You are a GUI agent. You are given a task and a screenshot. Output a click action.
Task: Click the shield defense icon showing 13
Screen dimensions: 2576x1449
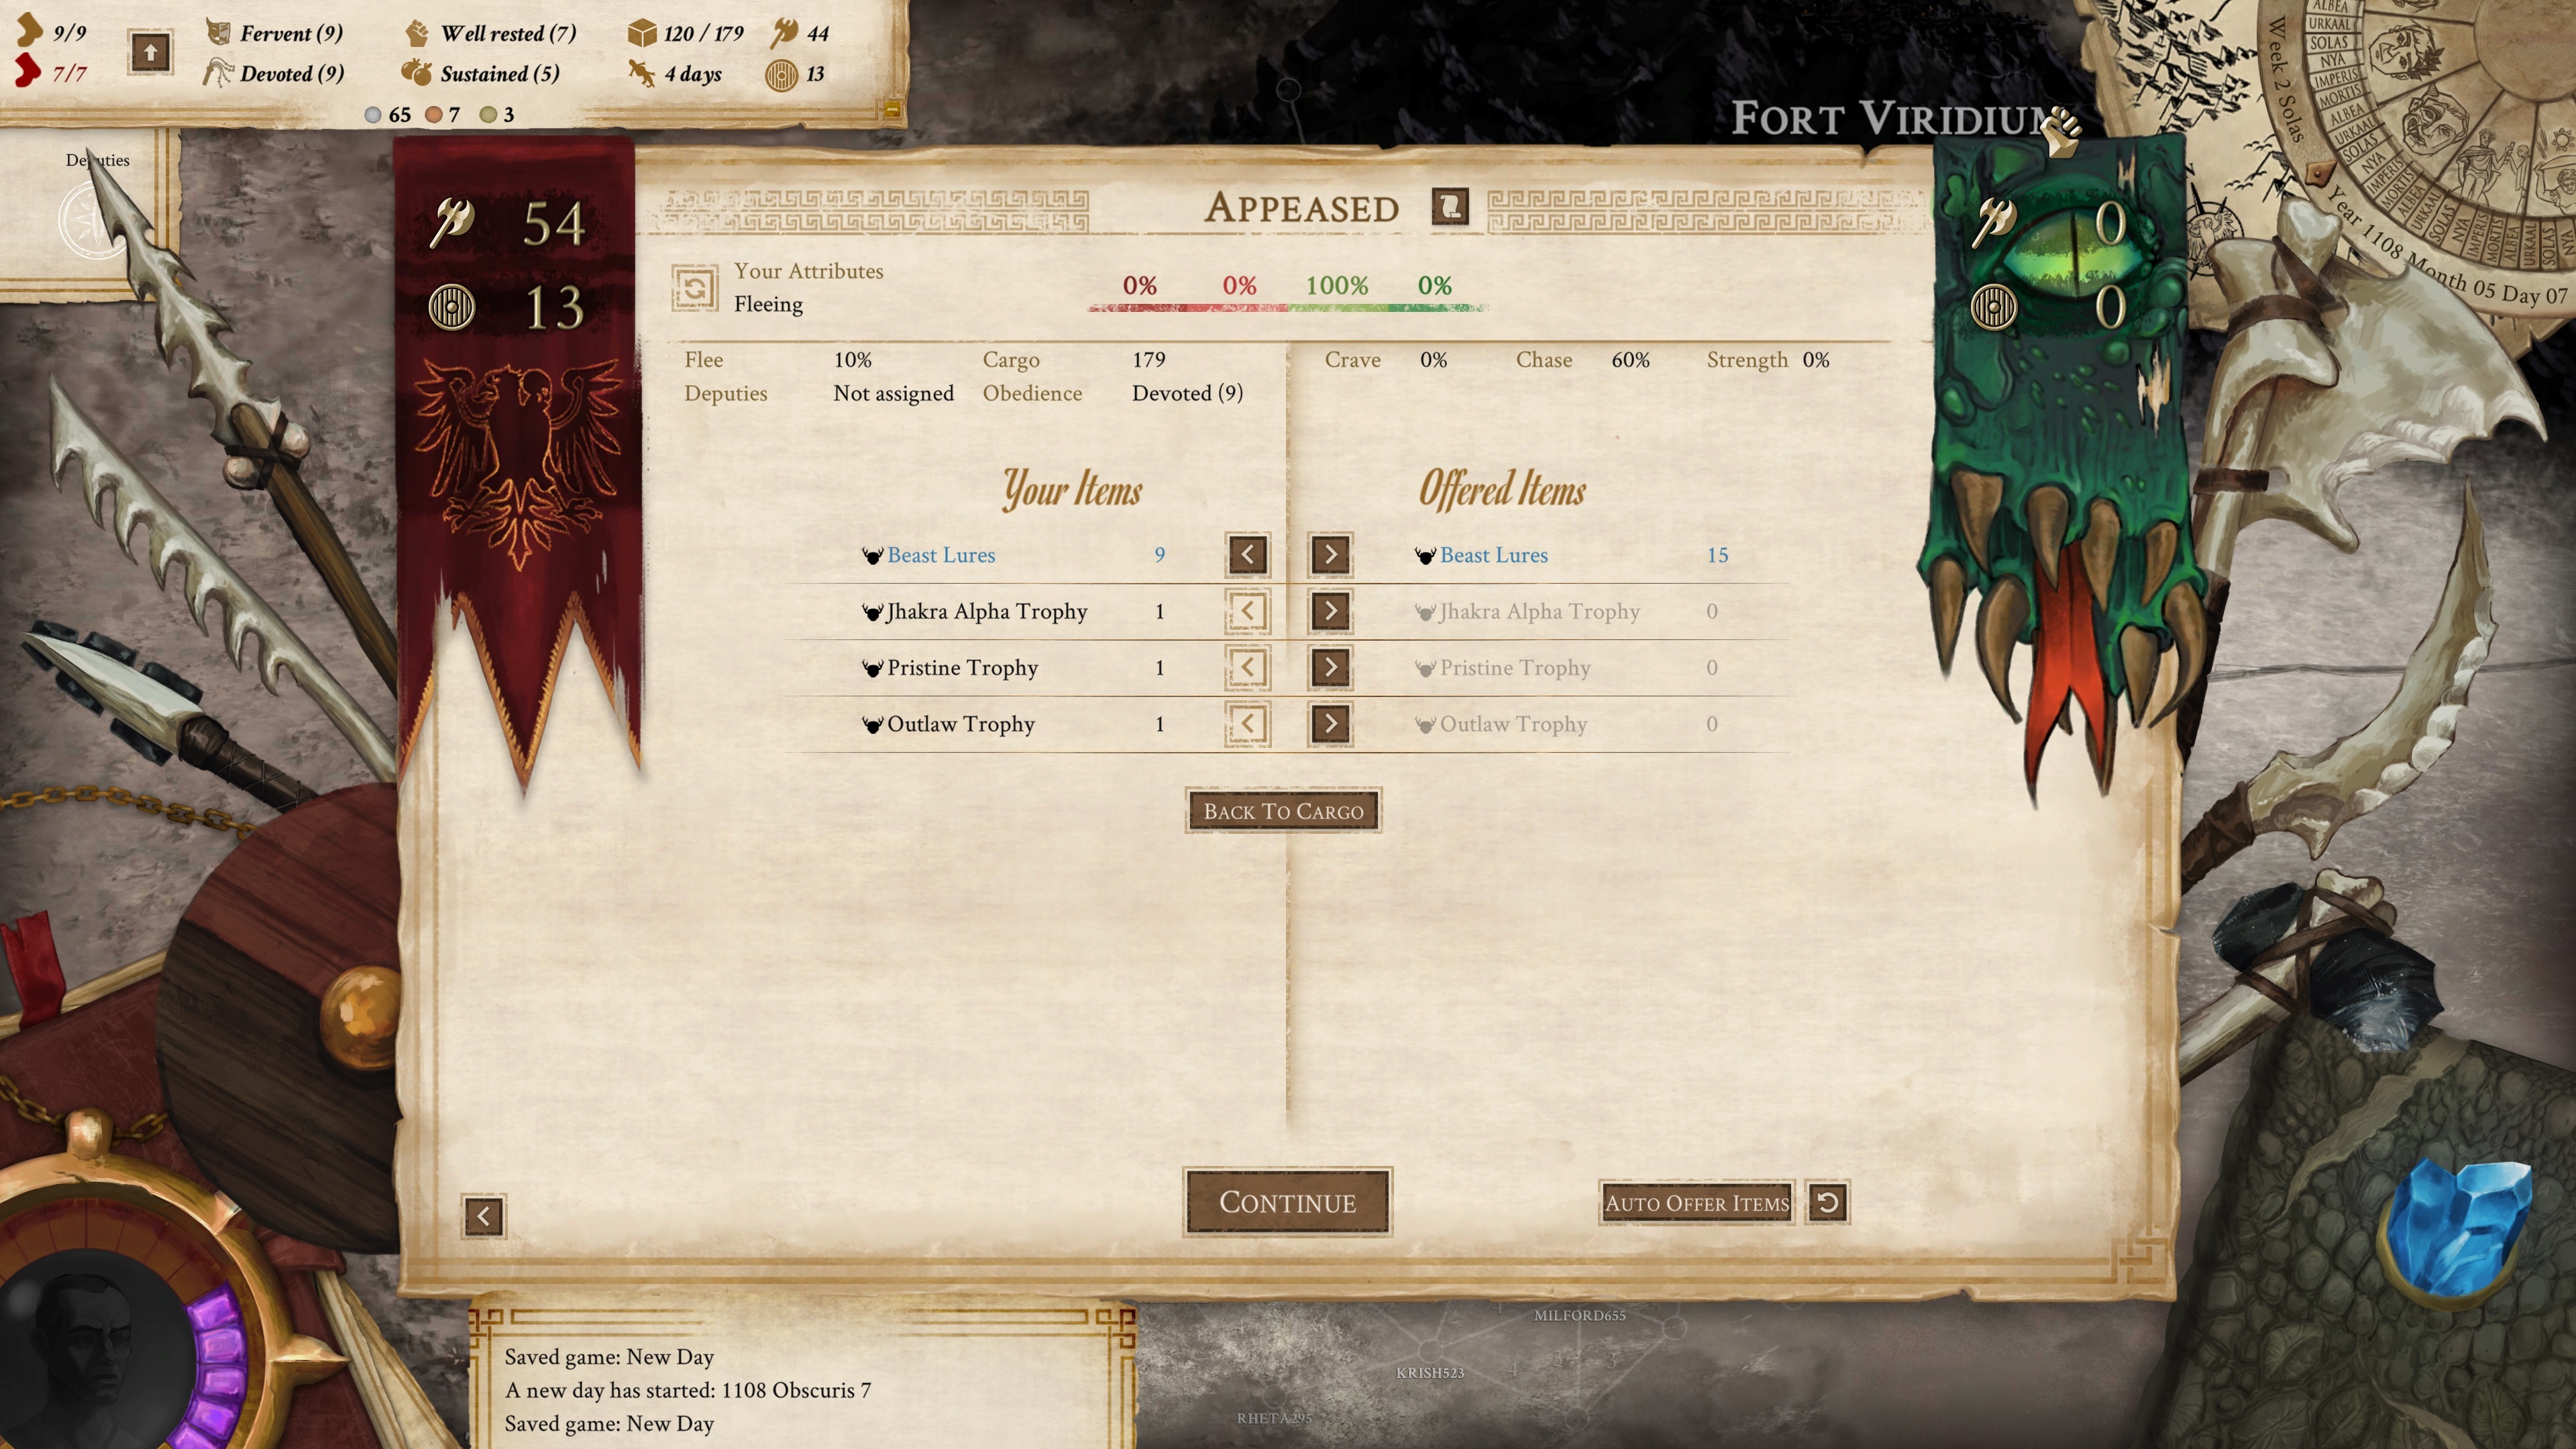pos(781,75)
